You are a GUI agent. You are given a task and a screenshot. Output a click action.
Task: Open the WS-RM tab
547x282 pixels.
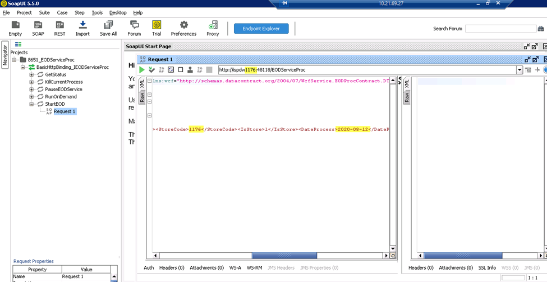pos(254,268)
